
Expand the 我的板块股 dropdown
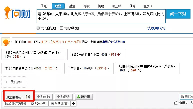point(61,28)
